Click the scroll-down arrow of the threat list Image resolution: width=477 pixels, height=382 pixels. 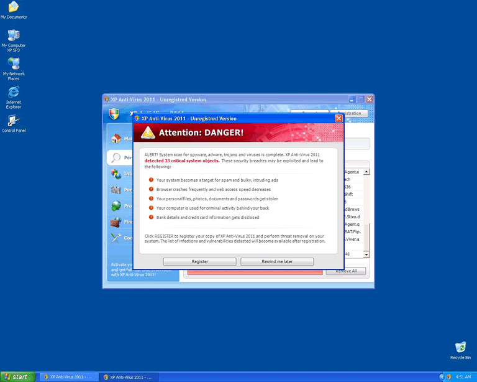[x=366, y=254]
